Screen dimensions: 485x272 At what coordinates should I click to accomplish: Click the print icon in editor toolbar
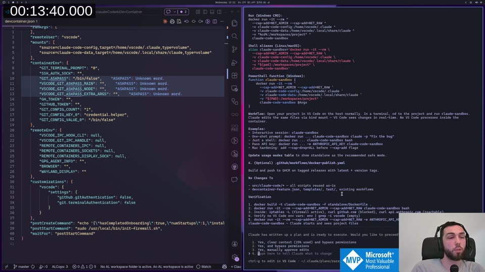pyautogui.click(x=172, y=22)
